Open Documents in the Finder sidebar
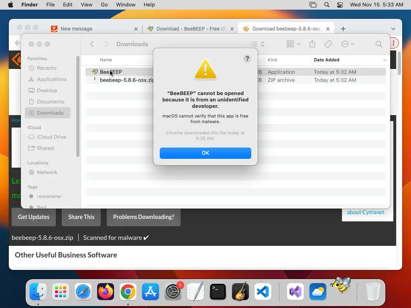The height and width of the screenshot is (308, 411). [47, 101]
